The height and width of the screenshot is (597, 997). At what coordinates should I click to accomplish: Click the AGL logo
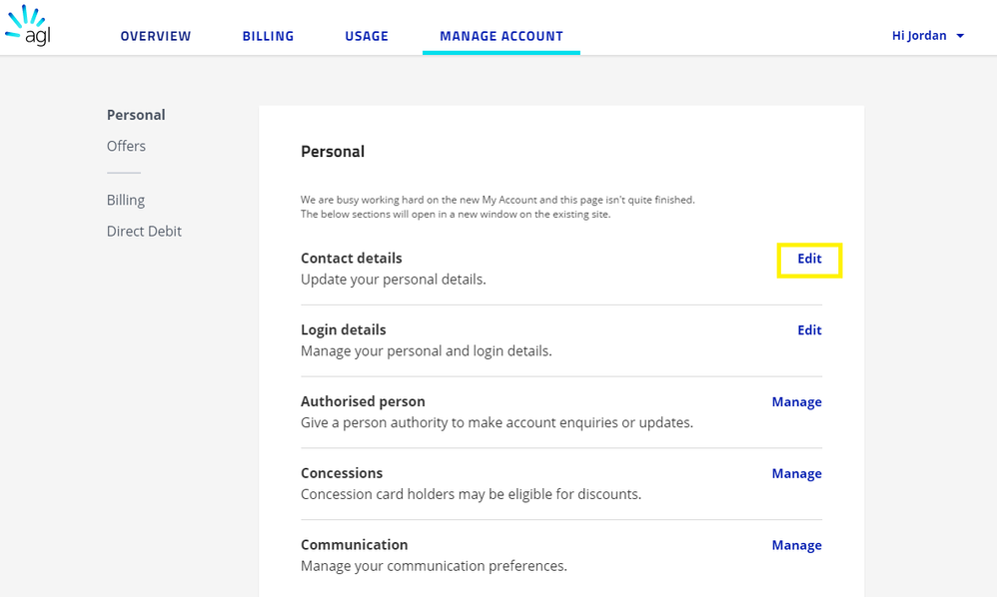point(27,27)
